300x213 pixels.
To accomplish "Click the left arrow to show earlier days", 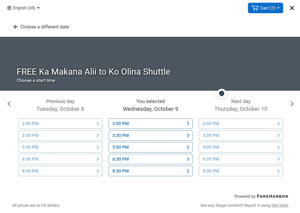I will coord(9,104).
